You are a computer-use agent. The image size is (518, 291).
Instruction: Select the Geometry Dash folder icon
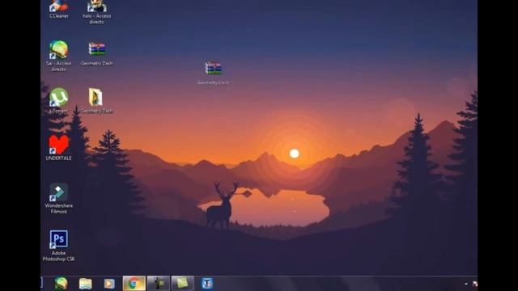coord(96,101)
